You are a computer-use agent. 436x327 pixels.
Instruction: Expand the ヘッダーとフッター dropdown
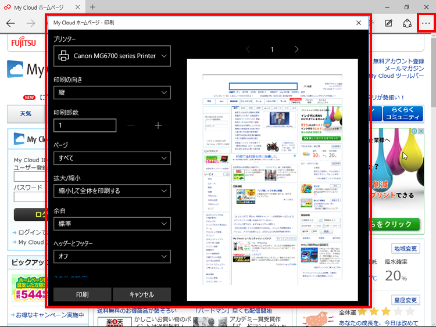[112, 256]
